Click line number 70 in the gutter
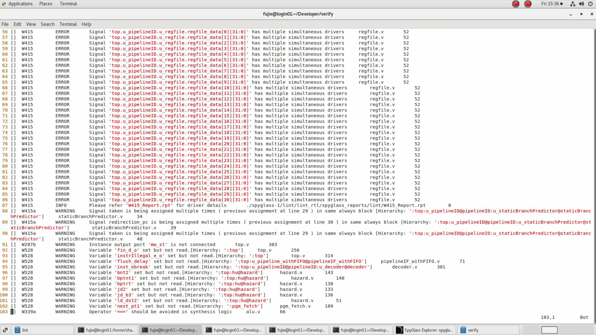Screen dimensions: 596x335 (5, 110)
